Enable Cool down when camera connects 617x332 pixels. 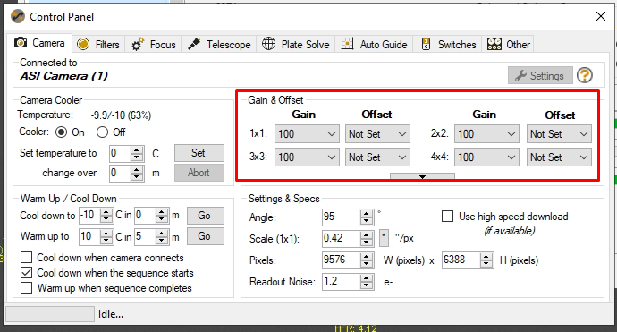pos(26,258)
